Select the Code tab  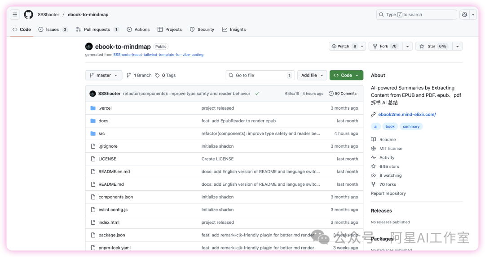22,29
